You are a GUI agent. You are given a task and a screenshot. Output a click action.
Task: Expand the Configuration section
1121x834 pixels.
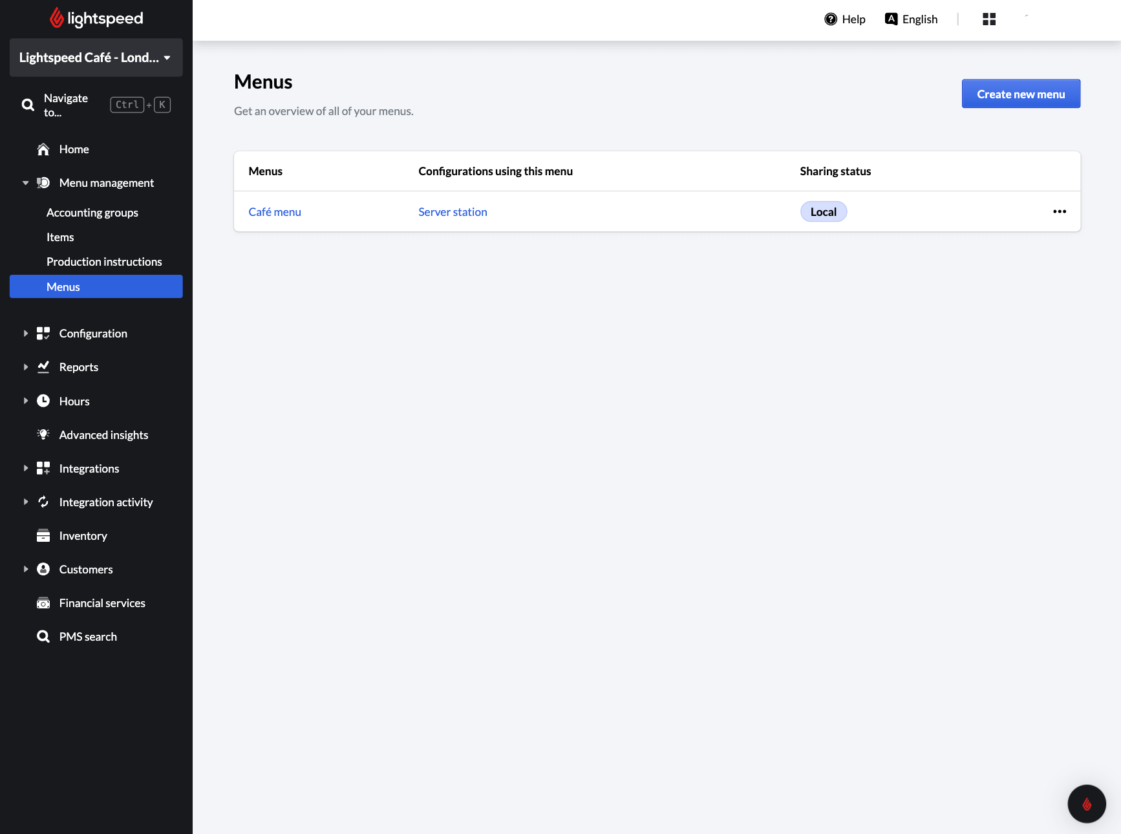tap(26, 334)
